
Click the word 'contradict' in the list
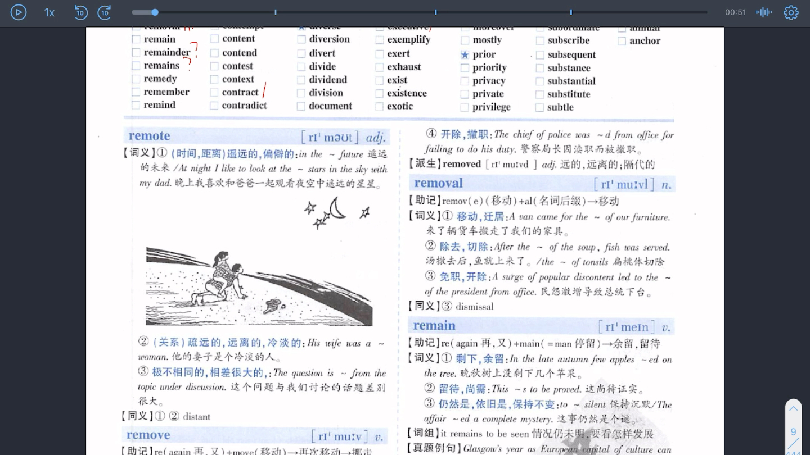[x=244, y=106]
